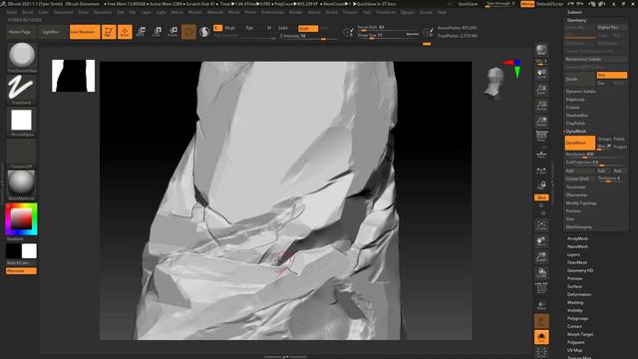Toggle the Smt smooth option

pyautogui.click(x=611, y=75)
